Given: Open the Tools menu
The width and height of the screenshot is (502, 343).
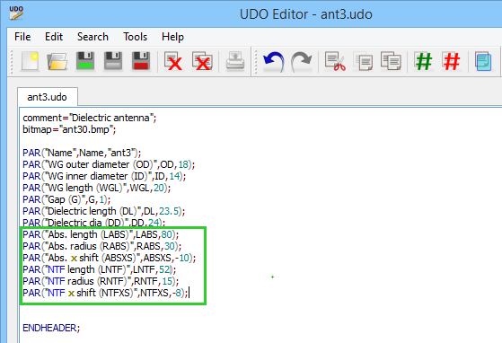Looking at the screenshot, I should coord(135,37).
